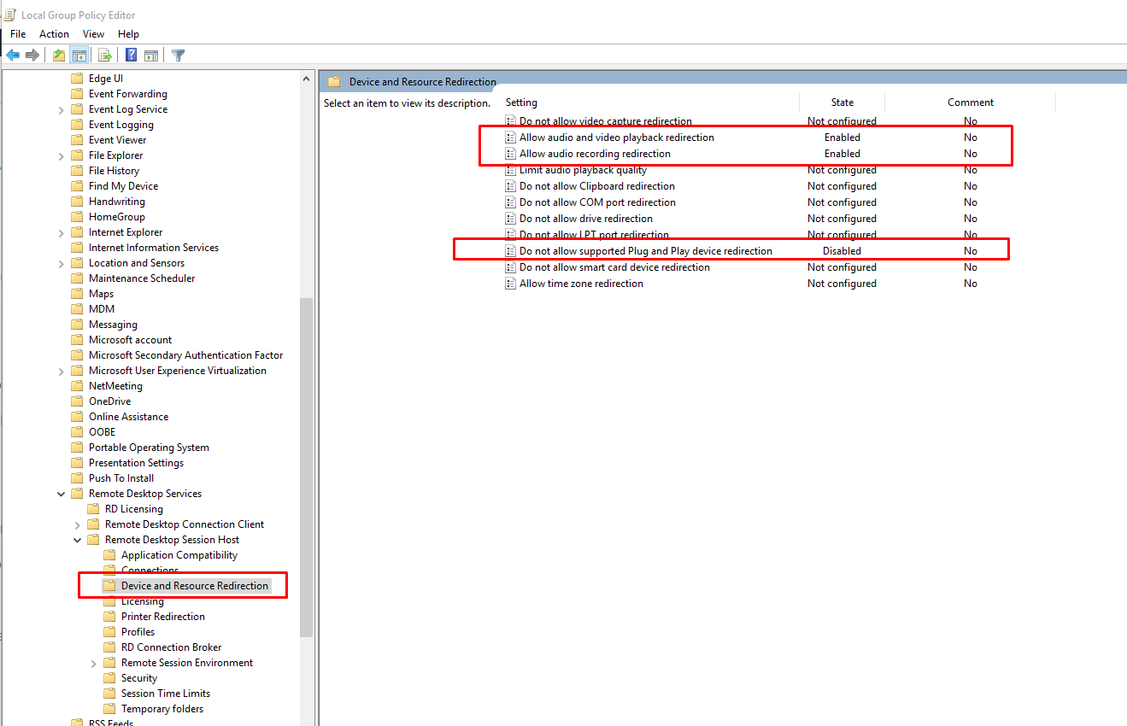Select the Session Time Limits folder
1127x726 pixels.
[166, 694]
